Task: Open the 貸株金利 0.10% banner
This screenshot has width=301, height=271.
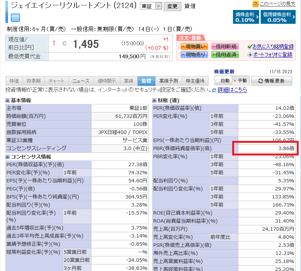Action: tap(246, 17)
